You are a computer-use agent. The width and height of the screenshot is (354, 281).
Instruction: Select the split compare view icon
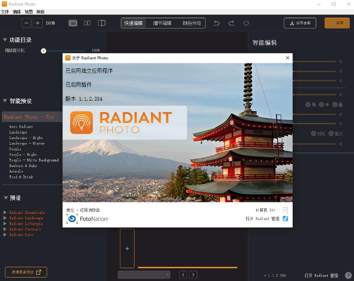click(102, 23)
